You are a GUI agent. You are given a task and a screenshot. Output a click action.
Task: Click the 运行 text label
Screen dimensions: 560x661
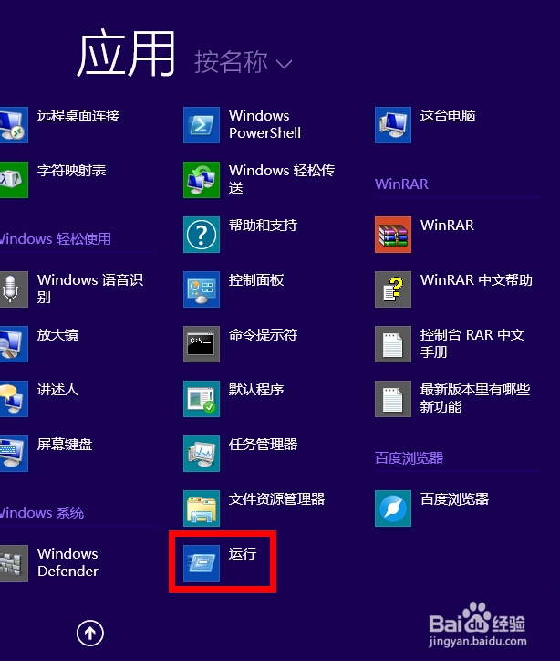tap(243, 553)
